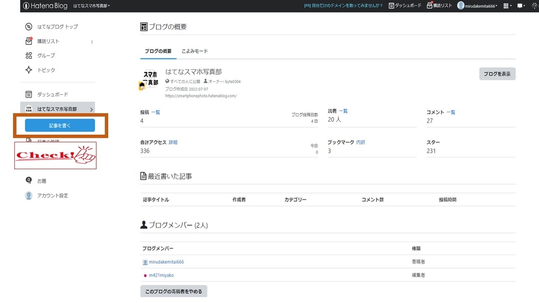Open the はてなスマホ写真部 blog switcher dropdown
This screenshot has height=303, width=539.
pyautogui.click(x=92, y=6)
